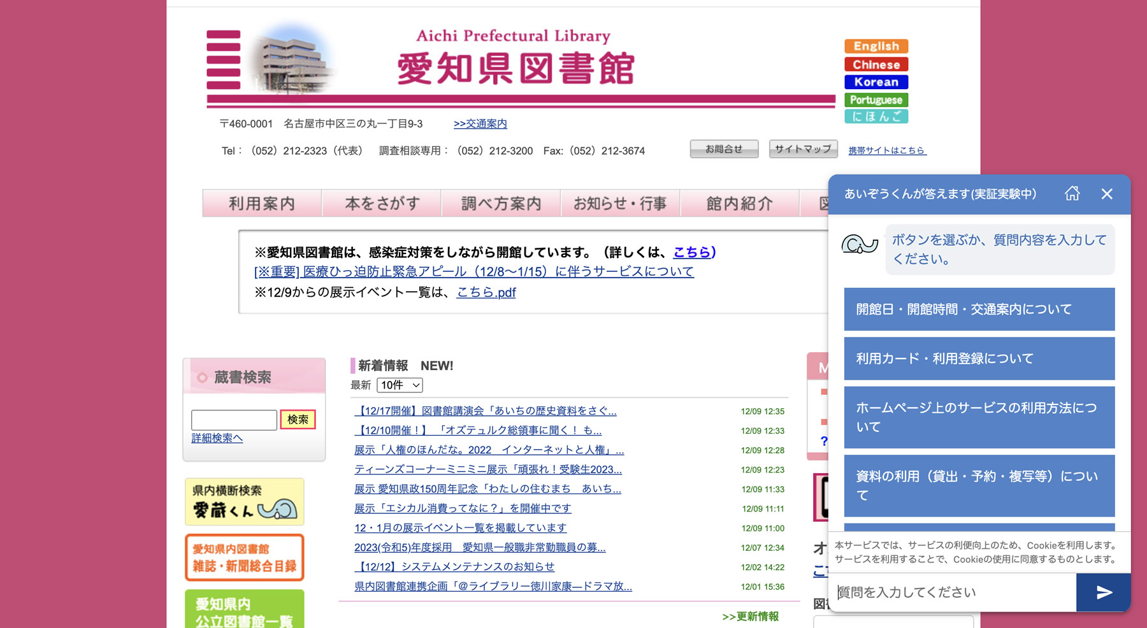Click the home icon in chat header
The image size is (1147, 628).
tap(1072, 194)
